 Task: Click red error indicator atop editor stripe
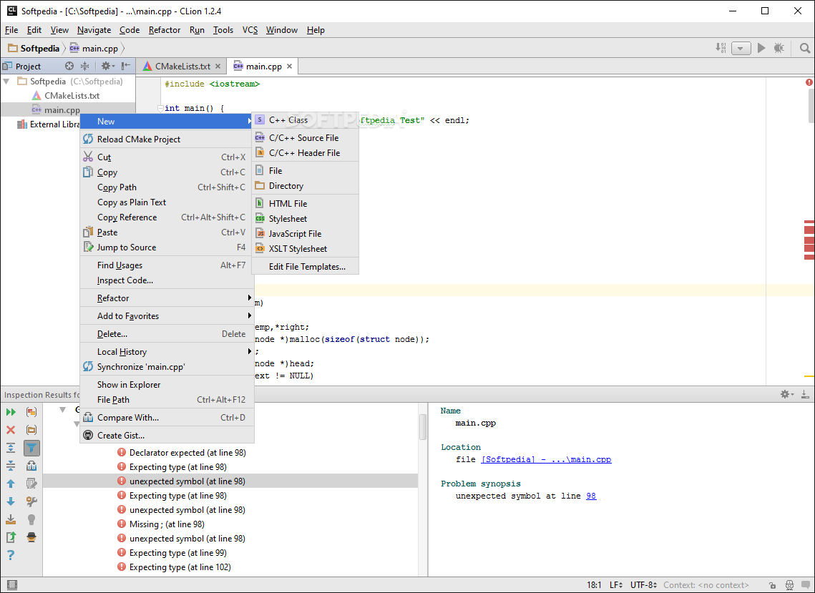tap(809, 82)
